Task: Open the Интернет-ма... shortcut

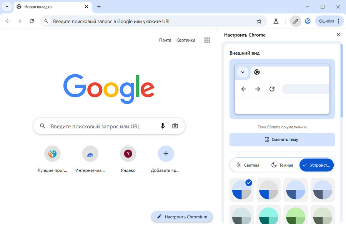Action: 90,159
